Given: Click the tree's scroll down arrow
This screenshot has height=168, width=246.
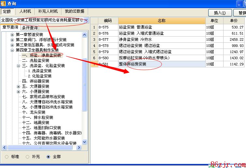Looking at the screenshot, I should (85, 142).
